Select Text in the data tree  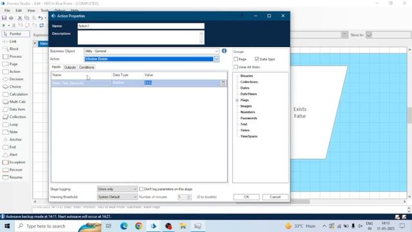[x=244, y=124]
